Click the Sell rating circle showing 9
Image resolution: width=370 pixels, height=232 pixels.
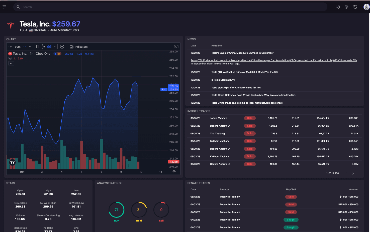[x=161, y=210]
